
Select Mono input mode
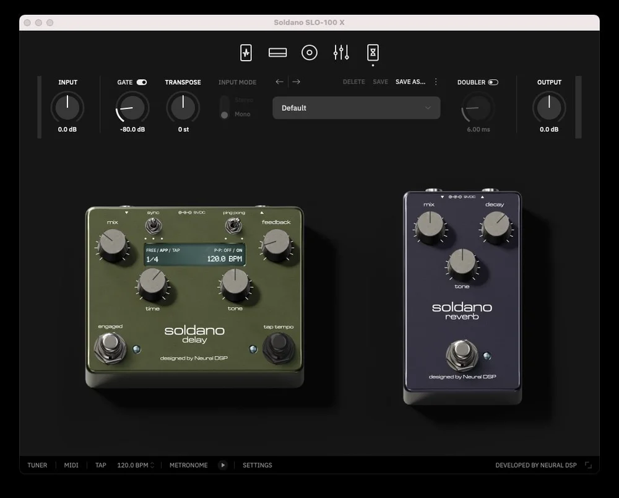coord(225,114)
